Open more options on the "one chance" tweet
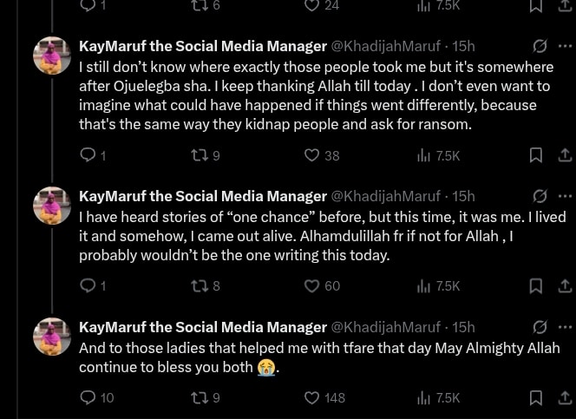This screenshot has width=576, height=419. pos(565,196)
